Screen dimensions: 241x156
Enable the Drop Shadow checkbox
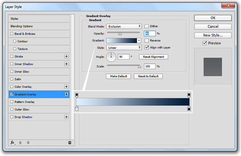pyautogui.click(x=12, y=117)
